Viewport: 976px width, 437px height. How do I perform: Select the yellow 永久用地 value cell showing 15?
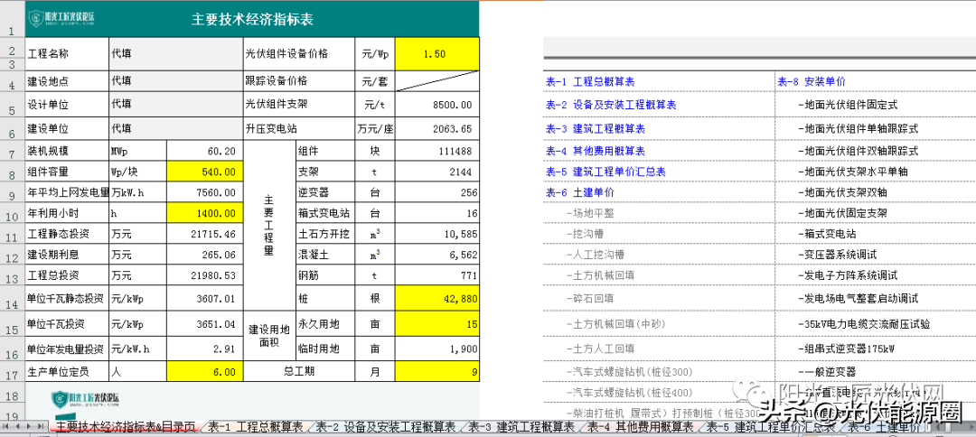tap(437, 324)
